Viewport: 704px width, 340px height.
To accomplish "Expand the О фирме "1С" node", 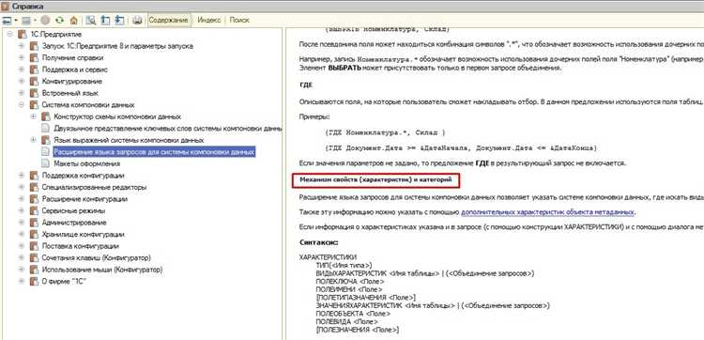I will coord(21,281).
